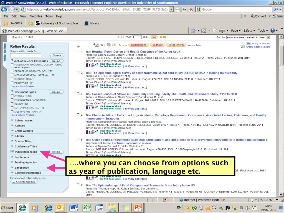Tick the Pediatrics category checkbox

click(x=12, y=83)
